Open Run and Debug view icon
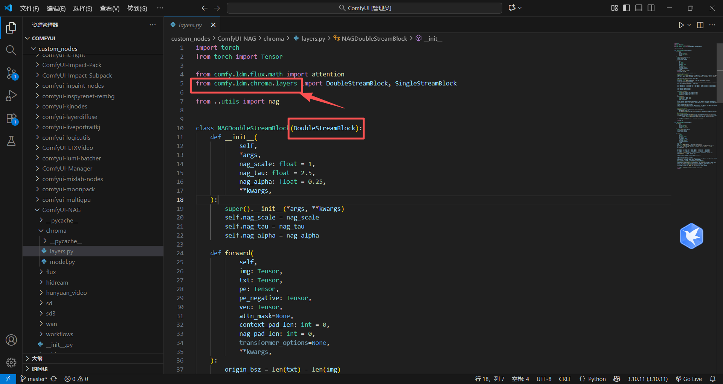This screenshot has height=384, width=723. pyautogui.click(x=11, y=96)
